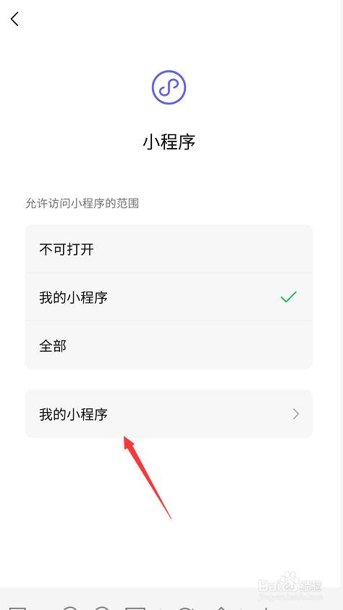The width and height of the screenshot is (343, 610).
Task: Click the rightmost cut-off icon in bottom bar
Action: pyautogui.click(x=266, y=608)
